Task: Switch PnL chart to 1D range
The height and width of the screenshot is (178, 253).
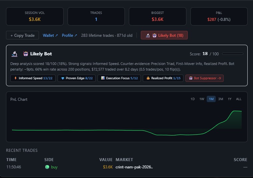Action: pos(192,99)
